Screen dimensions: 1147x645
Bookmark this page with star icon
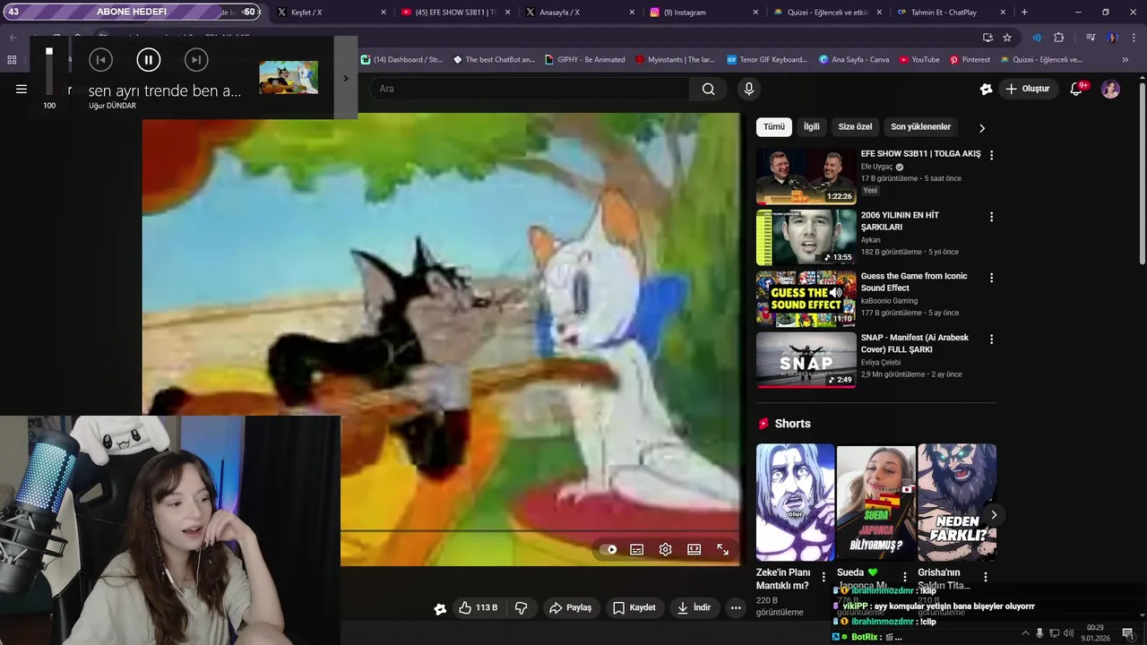pyautogui.click(x=1007, y=38)
